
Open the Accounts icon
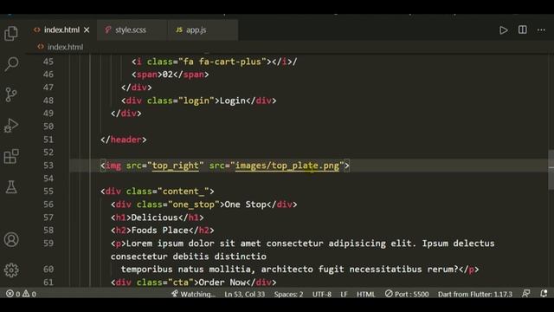point(11,239)
